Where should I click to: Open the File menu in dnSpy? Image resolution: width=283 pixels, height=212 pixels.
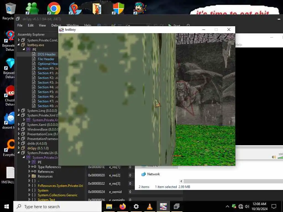[20, 25]
